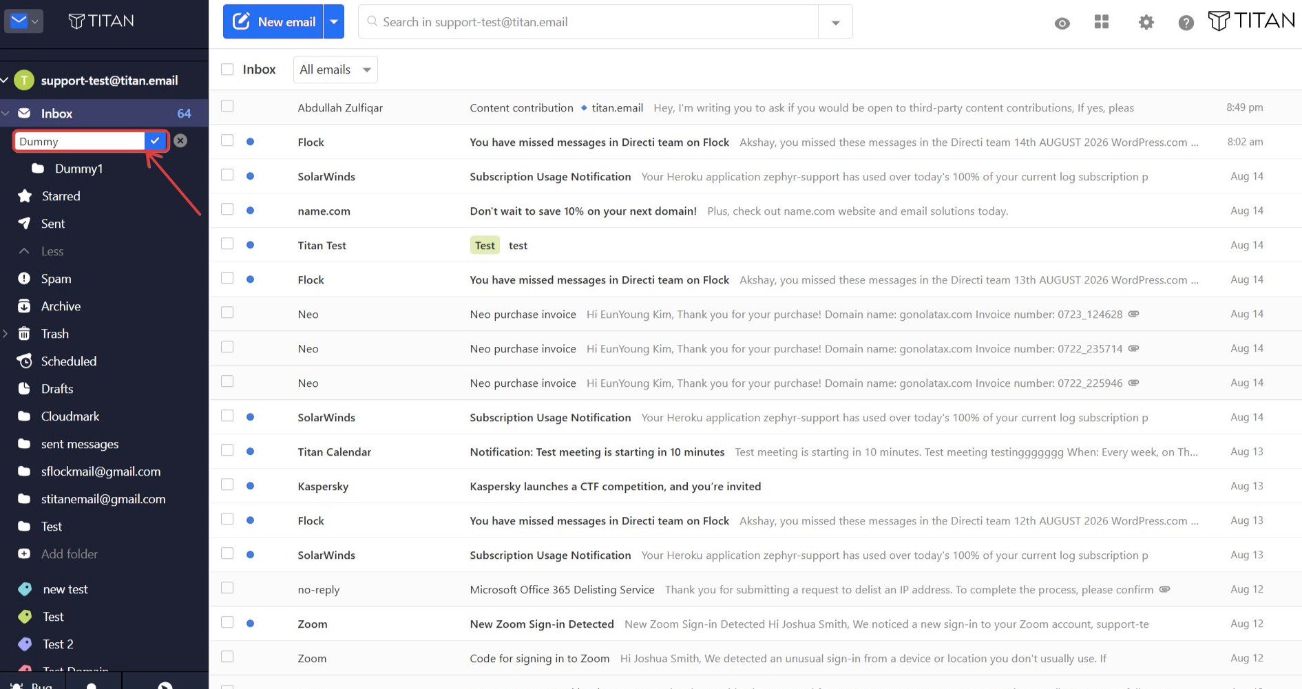Check the Titan Calendar notification checkbox

point(227,450)
